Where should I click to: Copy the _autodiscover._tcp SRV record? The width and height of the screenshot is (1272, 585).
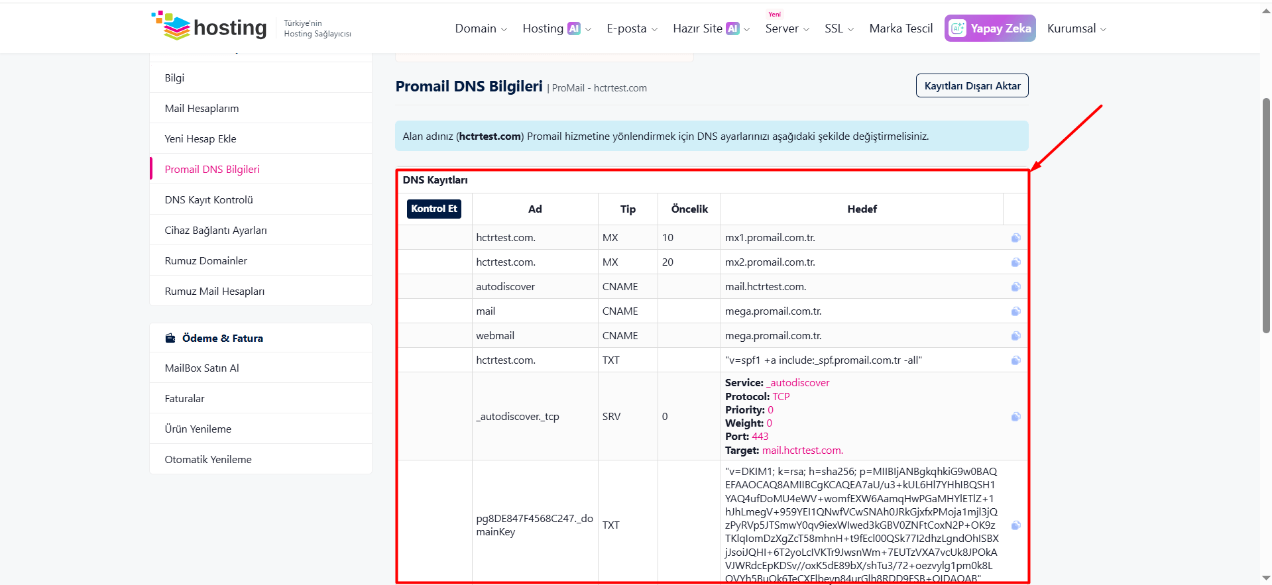(x=1015, y=417)
